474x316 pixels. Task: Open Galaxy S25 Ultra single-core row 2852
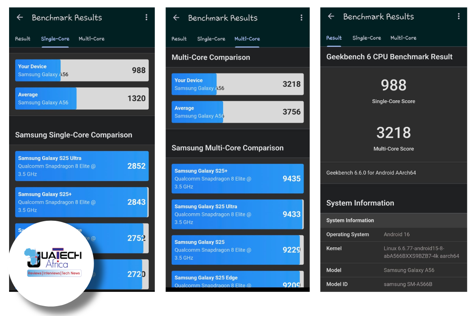[82, 166]
